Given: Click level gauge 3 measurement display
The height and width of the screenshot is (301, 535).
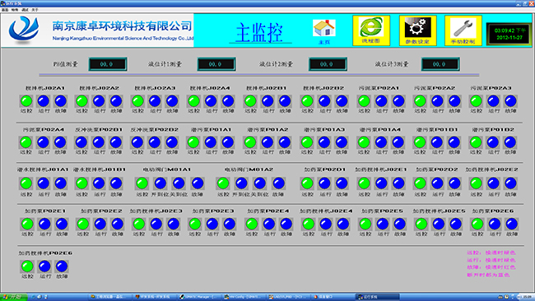Looking at the screenshot, I should coord(440,64).
